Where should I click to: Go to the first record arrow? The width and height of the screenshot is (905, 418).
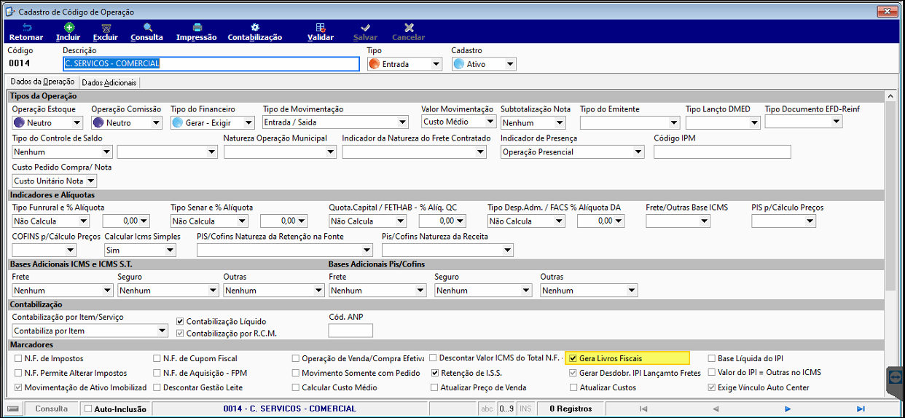click(643, 409)
